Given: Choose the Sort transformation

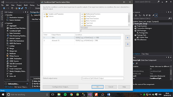Looking at the screenshot, I should 11,74.
